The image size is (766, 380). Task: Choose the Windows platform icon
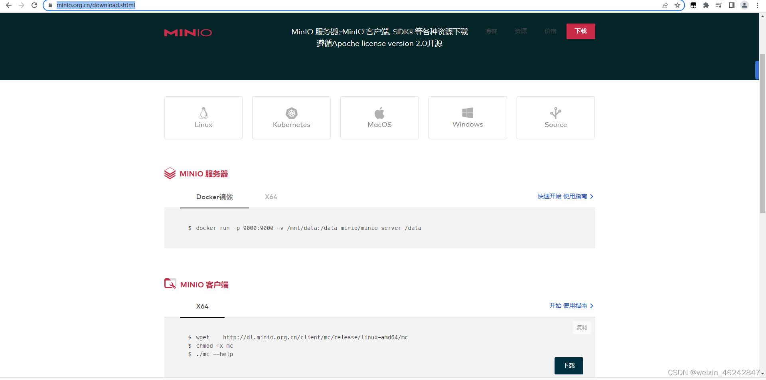click(x=467, y=112)
